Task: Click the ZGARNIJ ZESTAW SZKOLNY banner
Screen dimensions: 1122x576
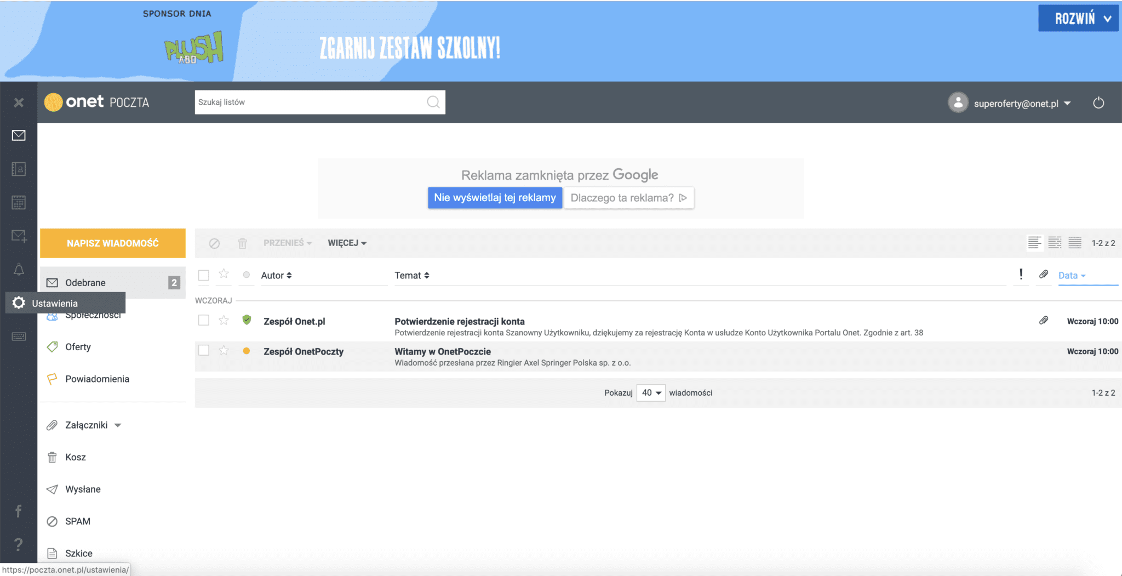Action: coord(410,48)
